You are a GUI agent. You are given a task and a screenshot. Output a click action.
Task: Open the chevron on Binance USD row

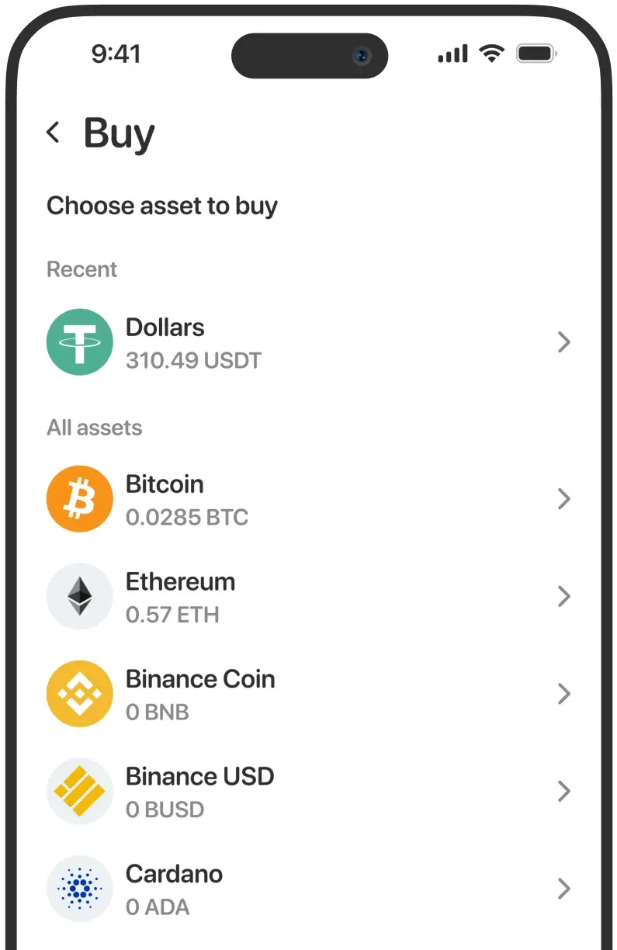point(564,792)
